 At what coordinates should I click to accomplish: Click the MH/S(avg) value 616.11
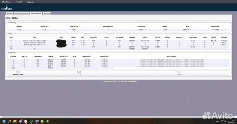coord(75,30)
